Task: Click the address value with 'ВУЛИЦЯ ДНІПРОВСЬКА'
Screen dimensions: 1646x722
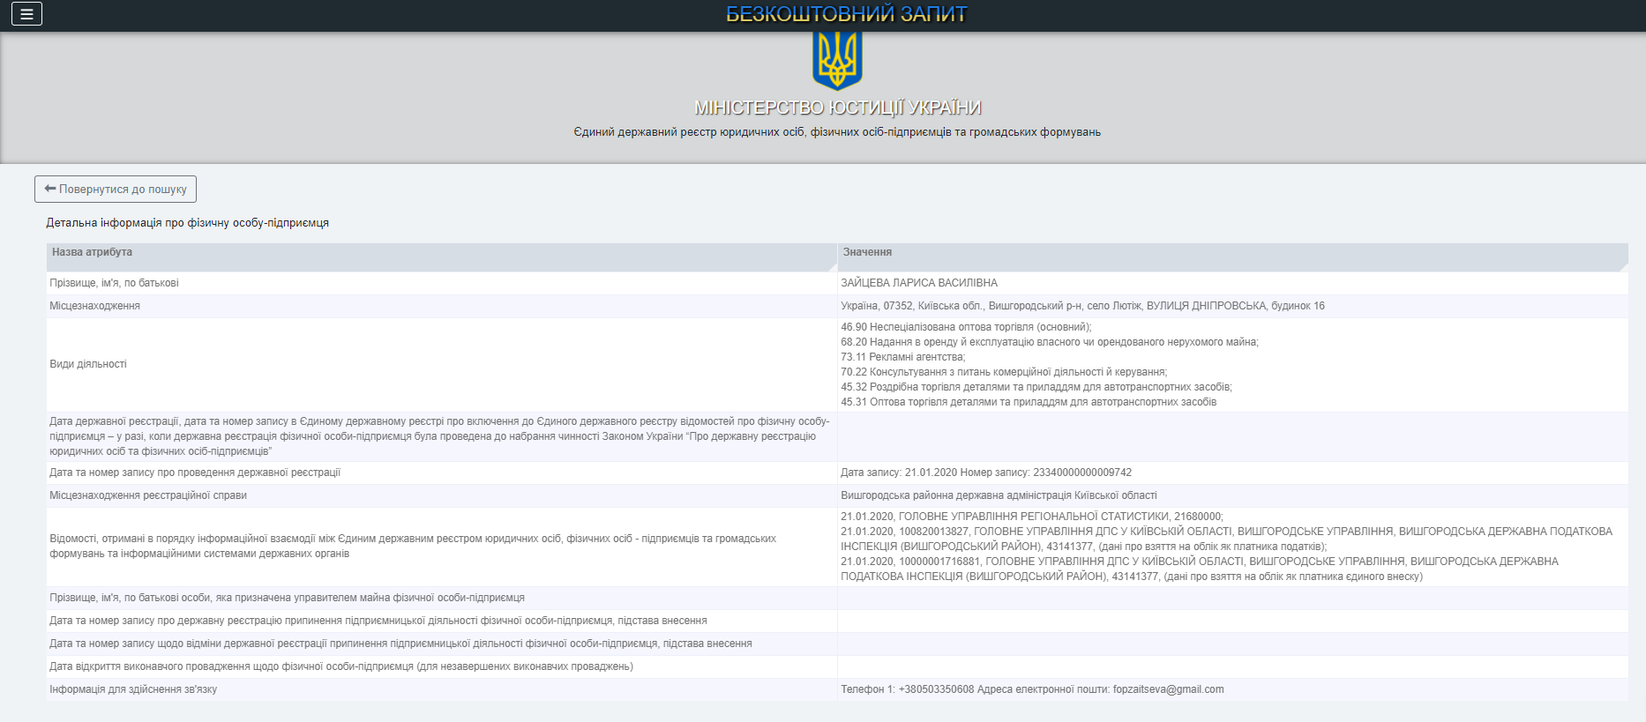Action: point(1082,306)
